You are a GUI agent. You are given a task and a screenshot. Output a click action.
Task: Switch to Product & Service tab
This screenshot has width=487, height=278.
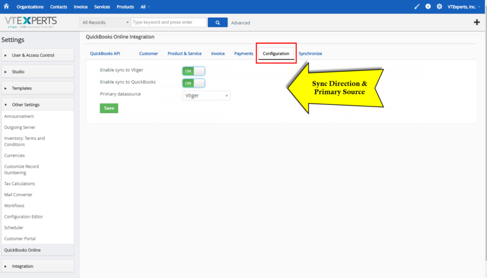point(184,53)
